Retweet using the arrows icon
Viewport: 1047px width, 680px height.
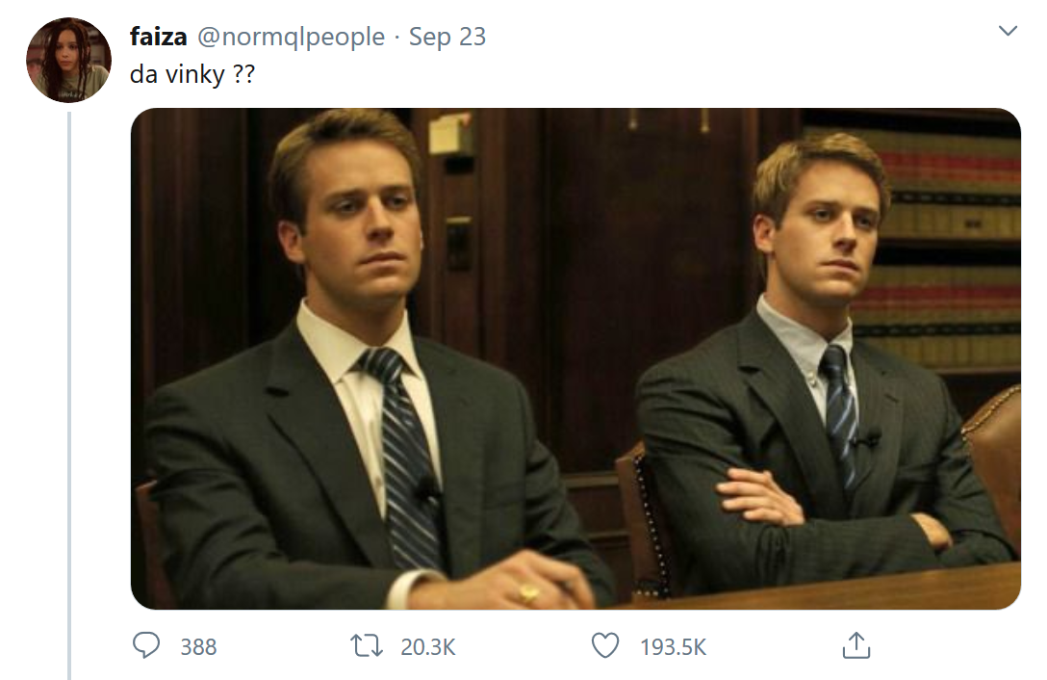click(366, 646)
